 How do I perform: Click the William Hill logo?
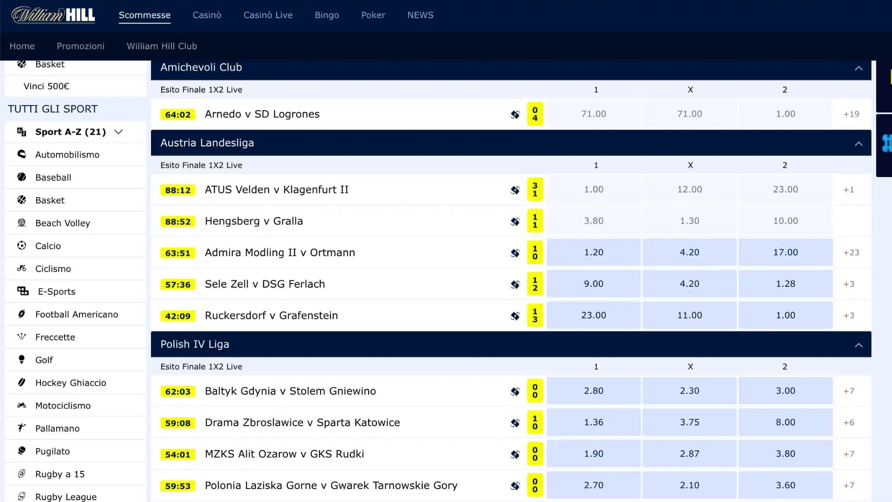coord(53,15)
